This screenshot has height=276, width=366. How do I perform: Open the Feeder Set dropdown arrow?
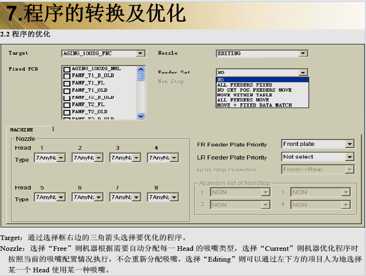(x=303, y=72)
